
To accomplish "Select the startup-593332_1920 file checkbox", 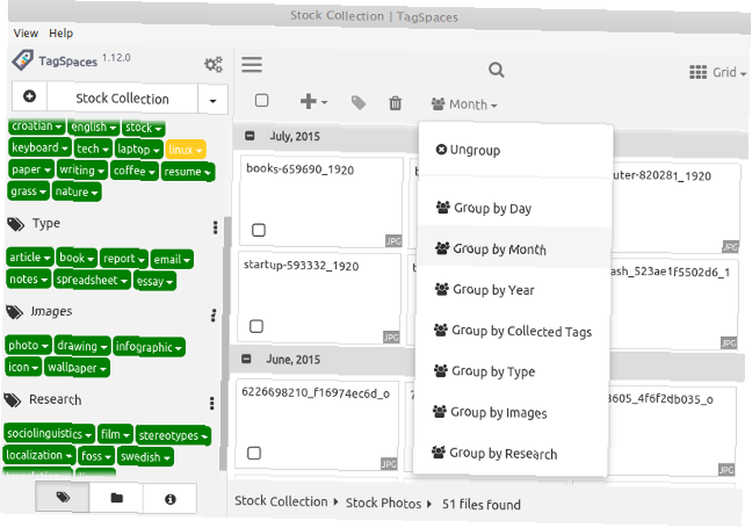I will [256, 326].
